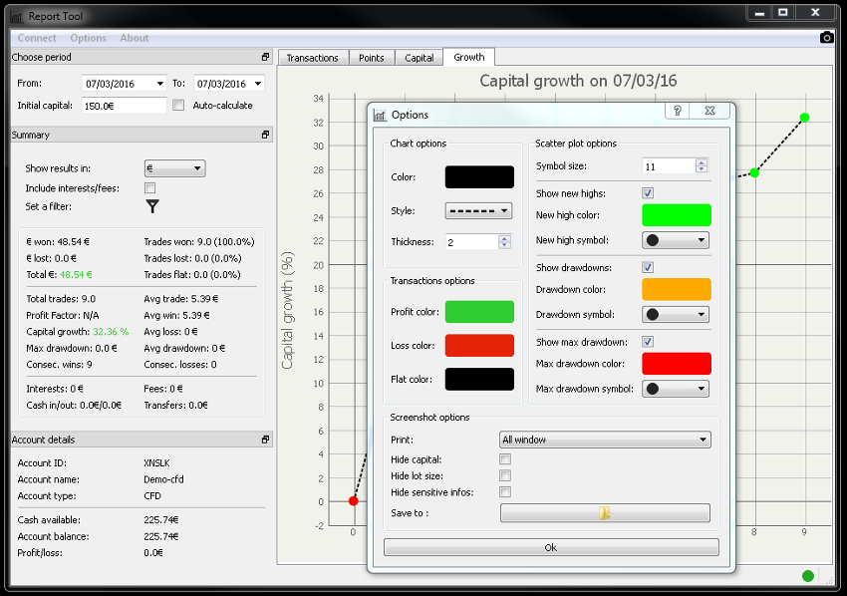The width and height of the screenshot is (847, 596).
Task: Click the Initial capital input field
Action: coord(123,105)
